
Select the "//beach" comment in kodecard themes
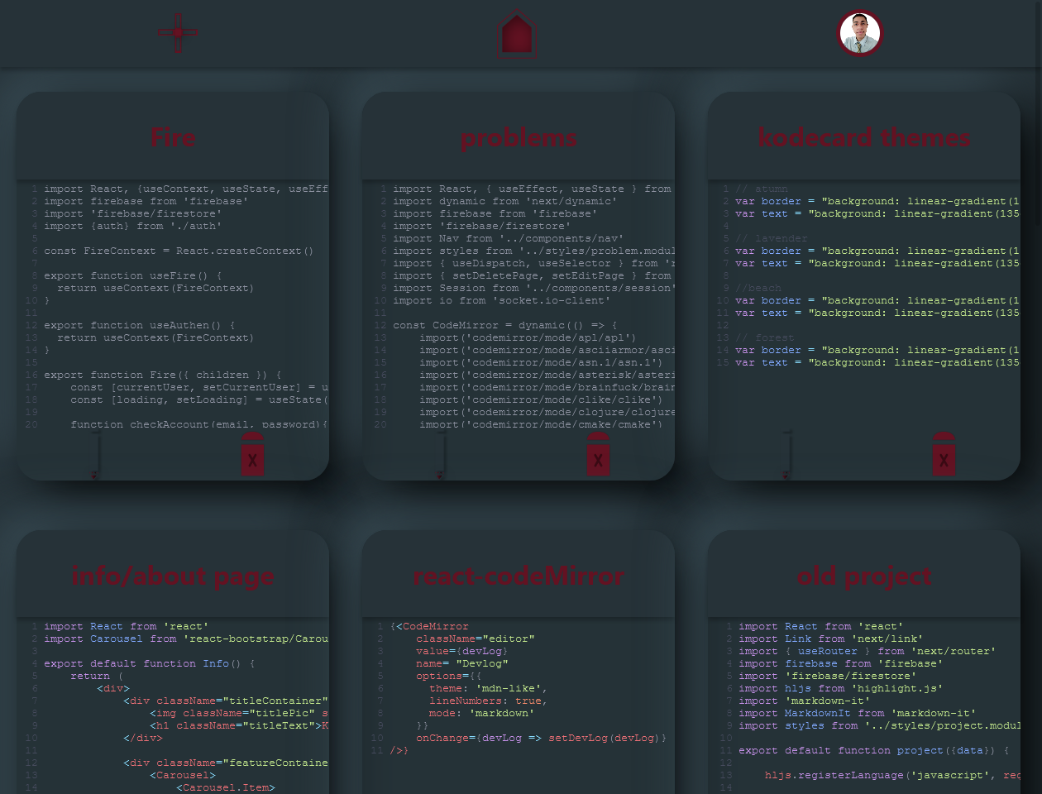[x=758, y=288]
